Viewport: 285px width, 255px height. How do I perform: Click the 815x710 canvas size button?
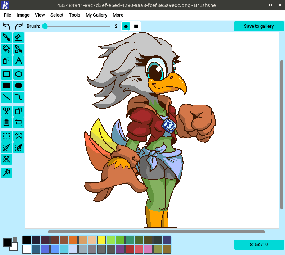coord(259,245)
